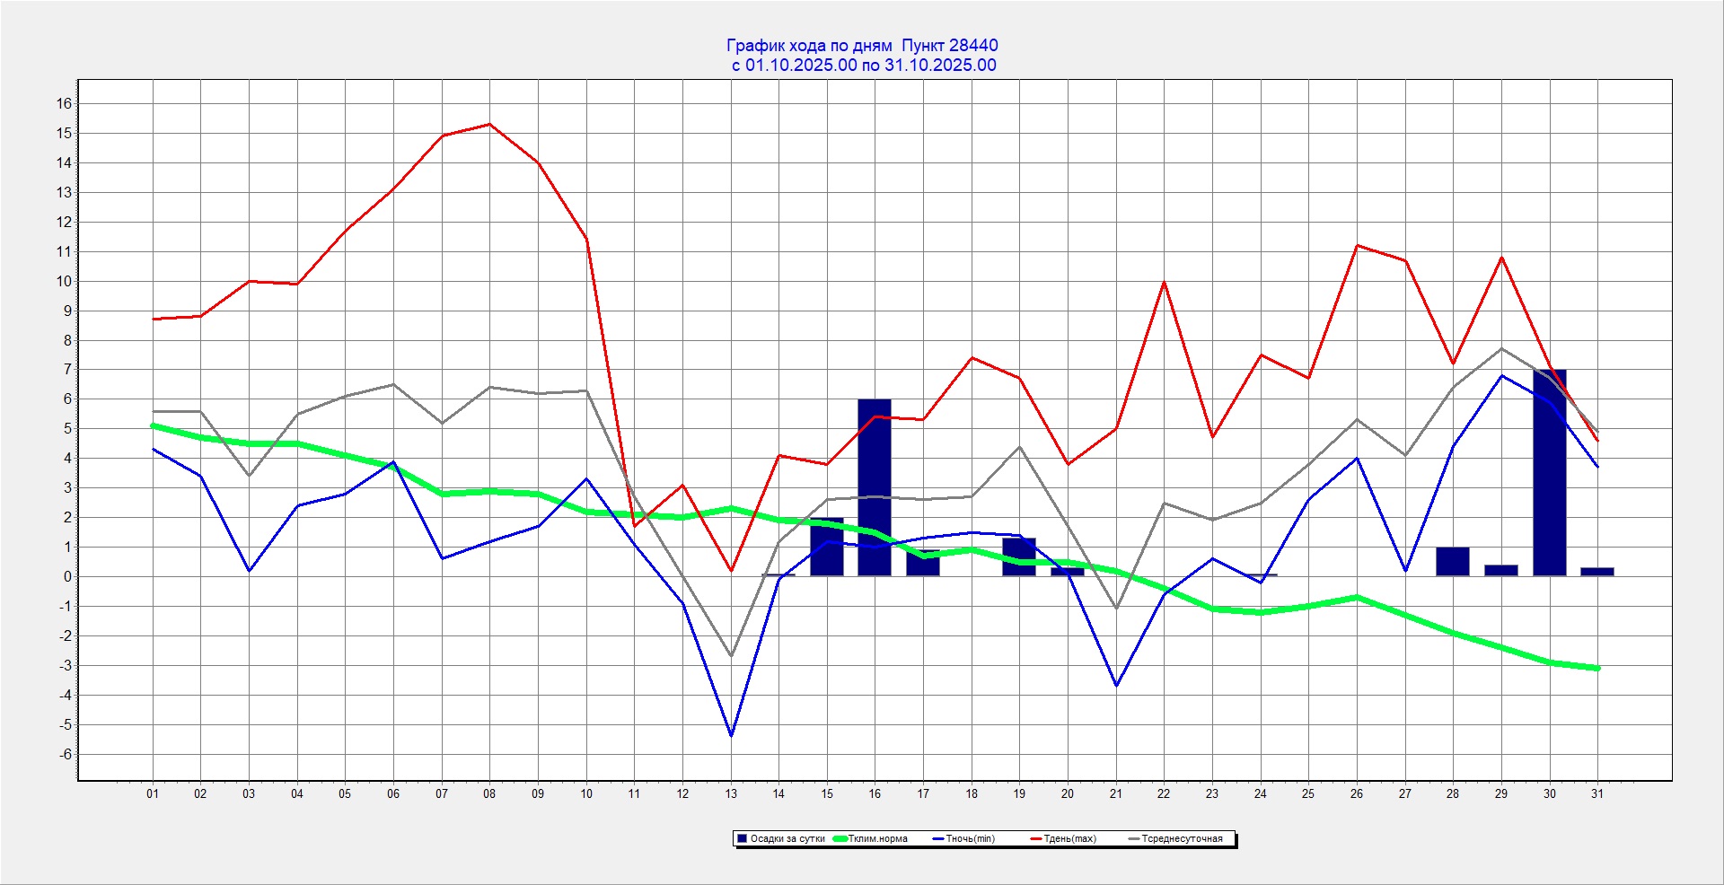This screenshot has height=885, width=1724.
Task: Click the dark blue 'Осадки за сутки' legend square
Action: [742, 838]
